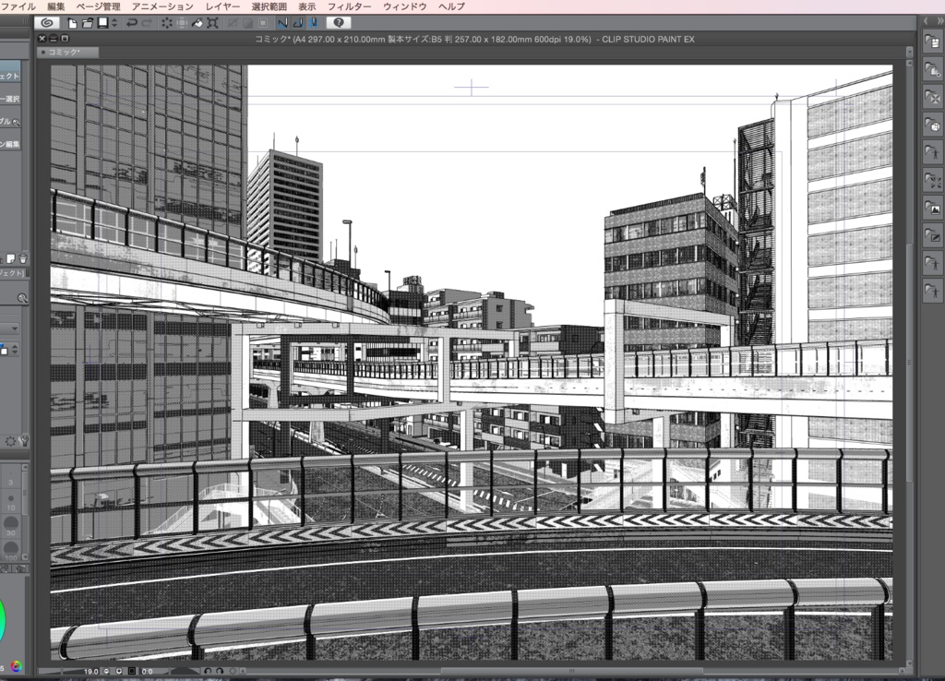
Task: Click the fill bucket toolbar icon
Action: [x=197, y=23]
